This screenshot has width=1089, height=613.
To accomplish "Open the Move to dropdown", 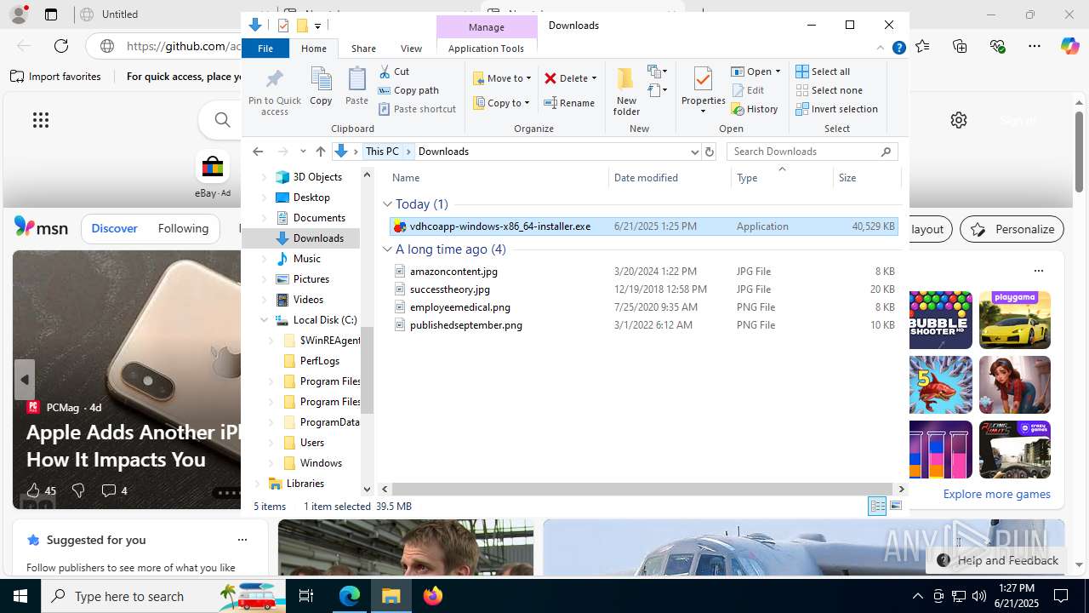I will point(502,78).
